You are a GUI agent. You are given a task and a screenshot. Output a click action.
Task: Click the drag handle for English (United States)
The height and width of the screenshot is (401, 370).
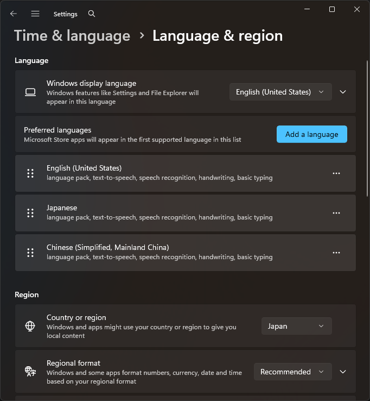[x=30, y=173]
